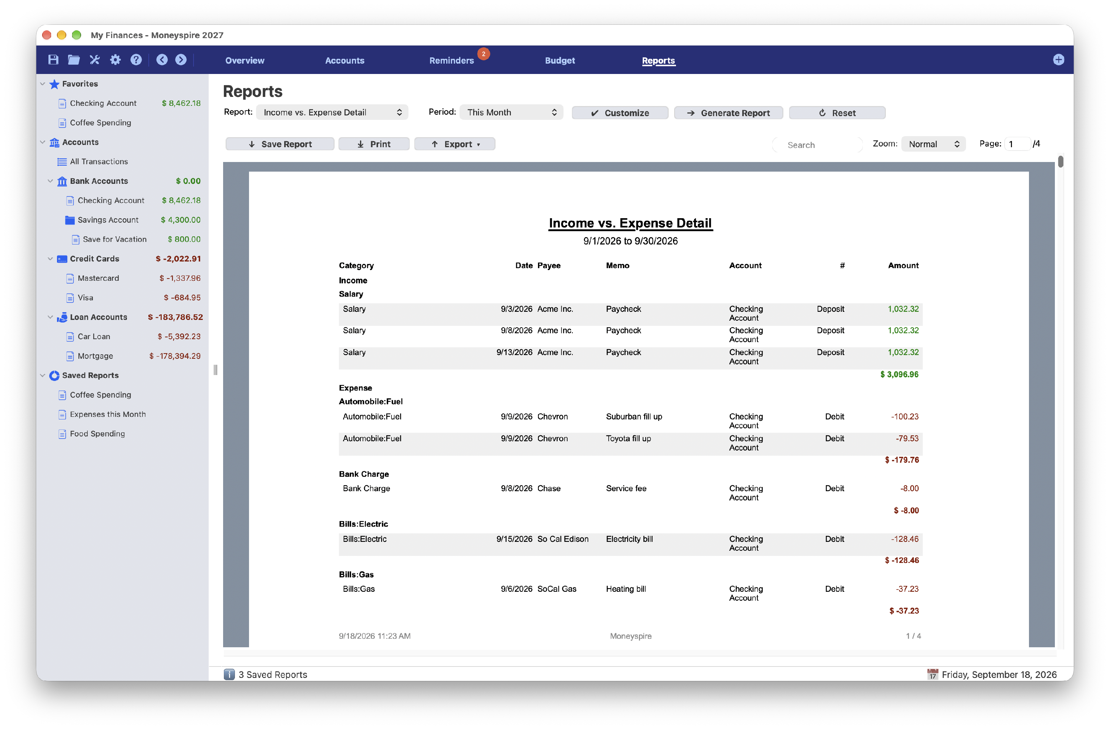Screen dimensions: 1110x729
Task: Click the plus add icon at top right
Action: [x=1058, y=60]
